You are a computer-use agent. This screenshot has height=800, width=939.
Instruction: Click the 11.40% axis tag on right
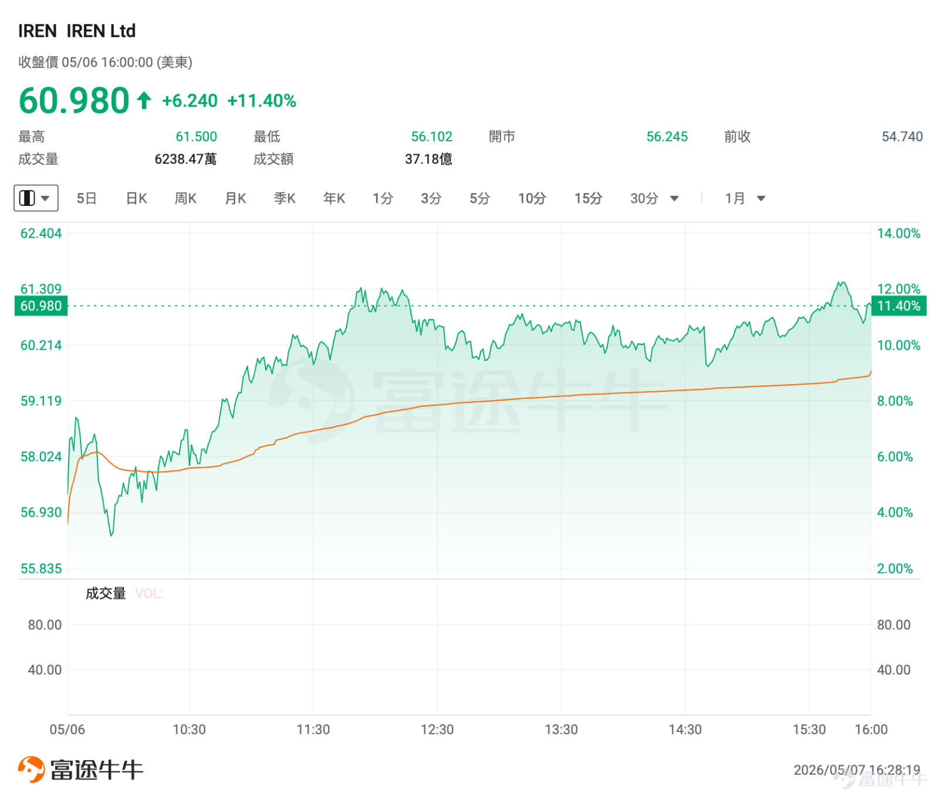(899, 306)
